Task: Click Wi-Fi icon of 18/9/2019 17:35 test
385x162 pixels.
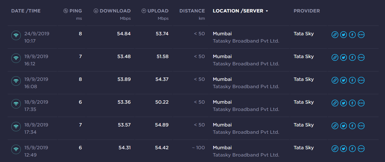Action: point(16,104)
